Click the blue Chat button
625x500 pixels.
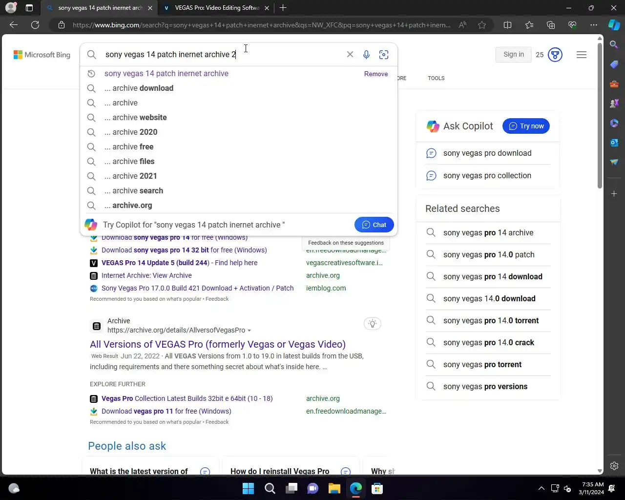(374, 225)
